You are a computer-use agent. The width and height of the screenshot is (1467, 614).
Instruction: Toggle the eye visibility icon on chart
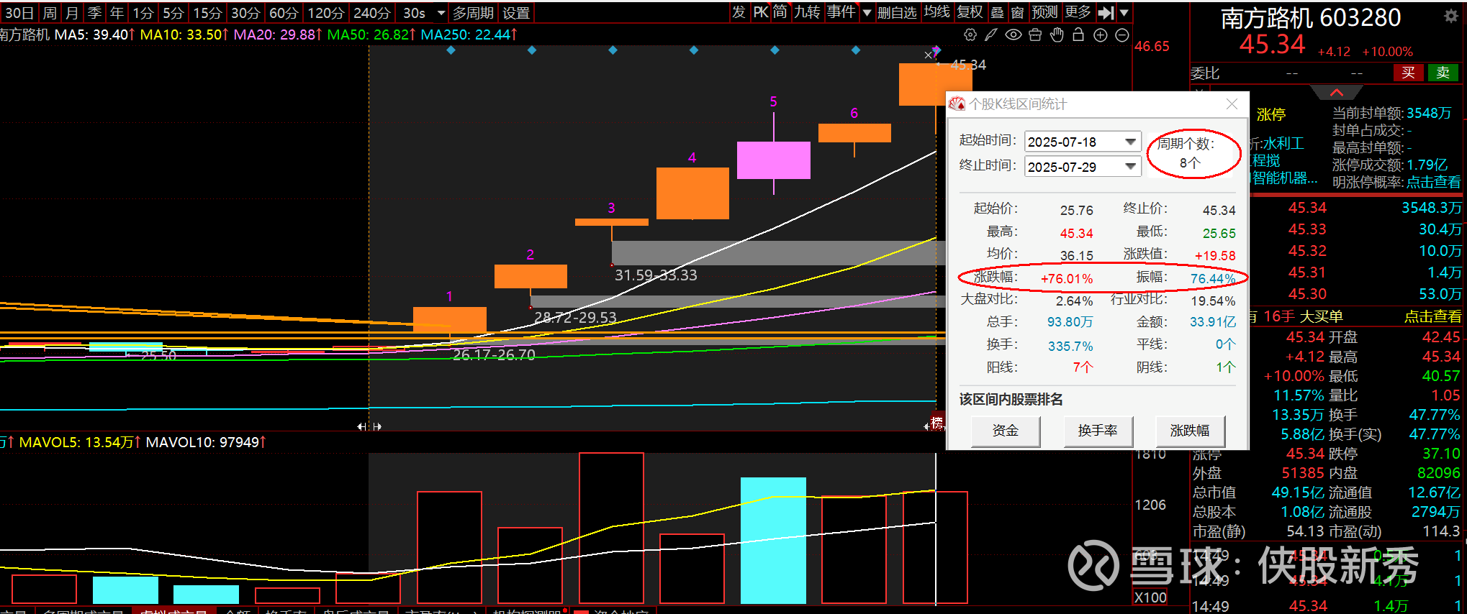[x=1014, y=35]
